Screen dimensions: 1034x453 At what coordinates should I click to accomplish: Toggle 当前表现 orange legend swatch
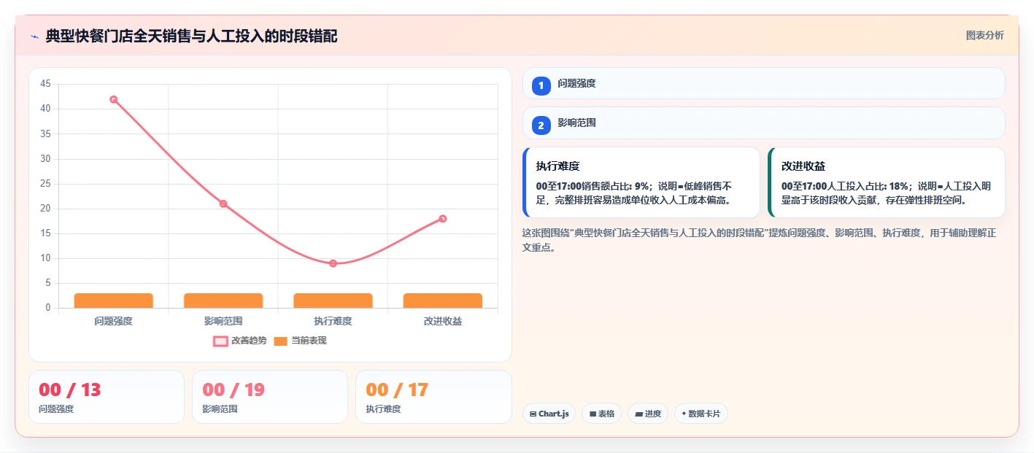coord(280,341)
